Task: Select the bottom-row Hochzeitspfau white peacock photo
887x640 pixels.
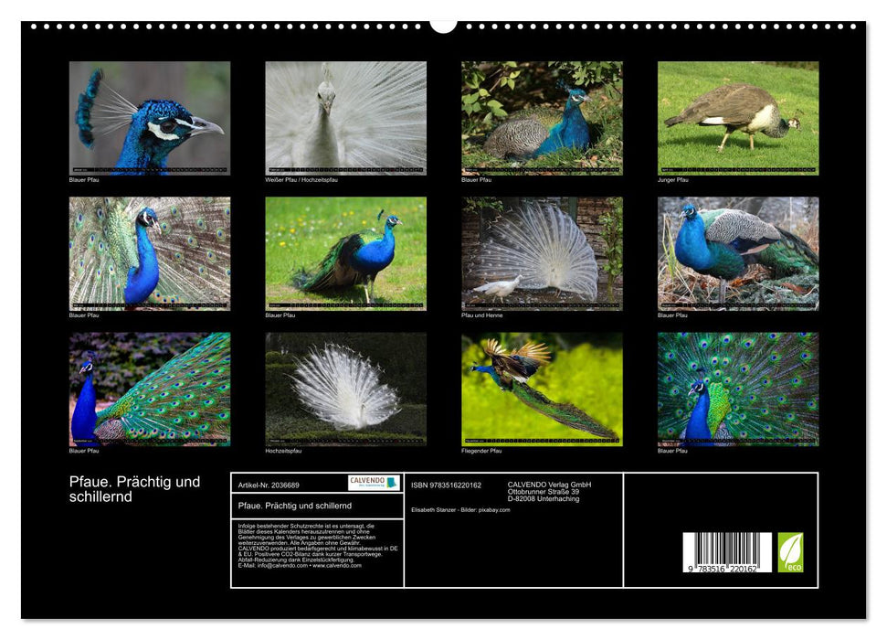Action: (x=345, y=389)
